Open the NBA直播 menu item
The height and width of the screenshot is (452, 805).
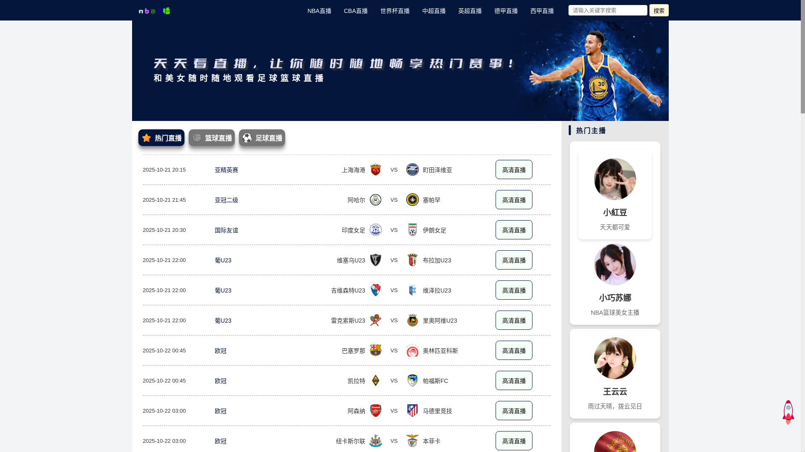click(x=319, y=10)
